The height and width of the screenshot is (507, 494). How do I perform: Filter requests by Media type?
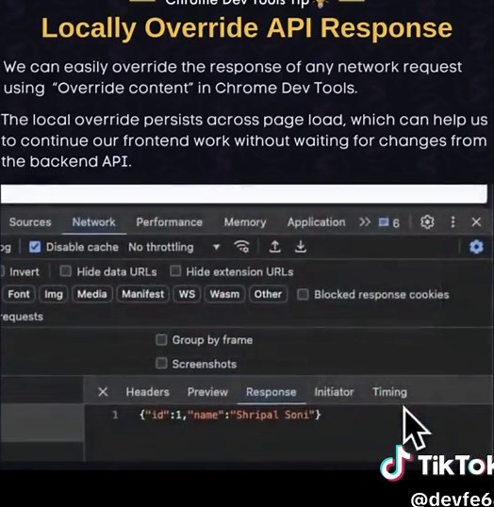91,294
